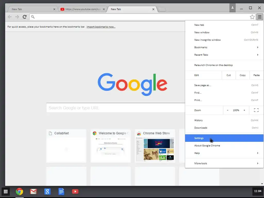Expand the Bookmarks submenu

pos(224,47)
